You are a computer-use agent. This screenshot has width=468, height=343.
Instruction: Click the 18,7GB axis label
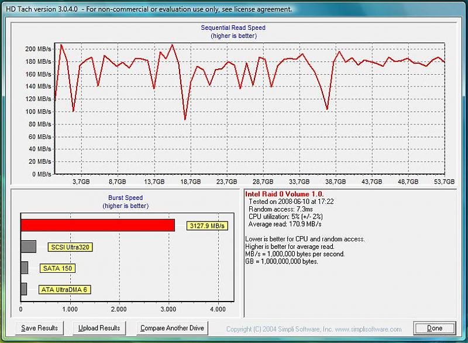(191, 182)
